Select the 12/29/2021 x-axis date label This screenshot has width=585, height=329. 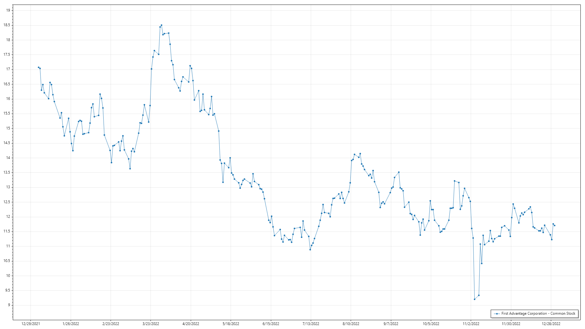point(30,324)
